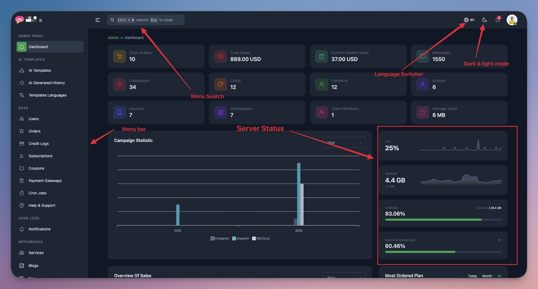Click the Cron Jobs timer icon

21,193
